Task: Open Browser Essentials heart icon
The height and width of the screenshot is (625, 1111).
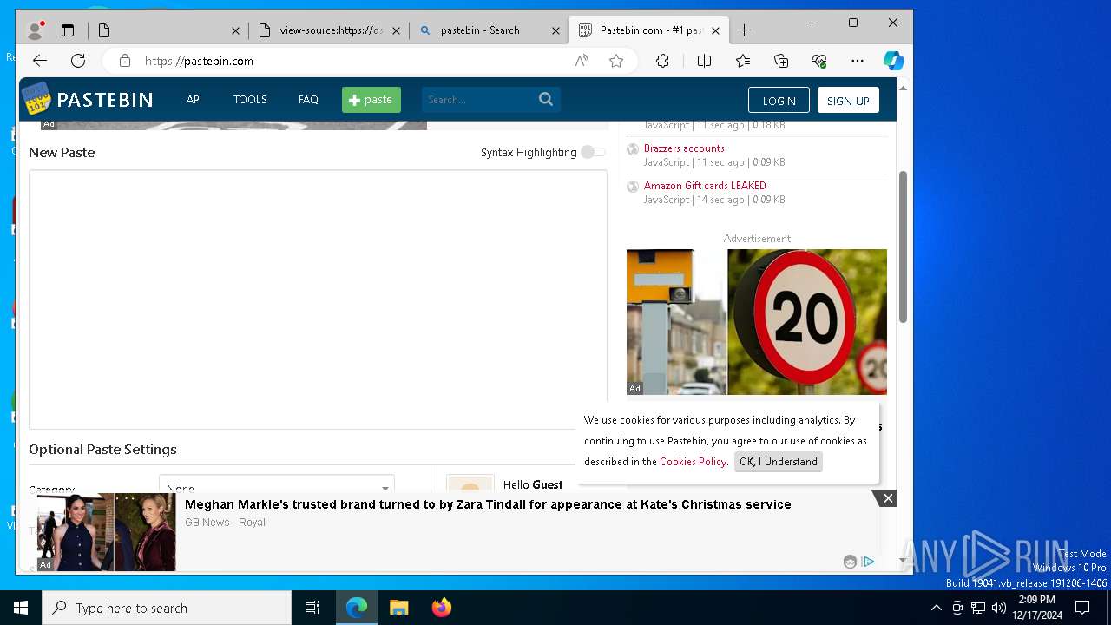Action: (819, 61)
